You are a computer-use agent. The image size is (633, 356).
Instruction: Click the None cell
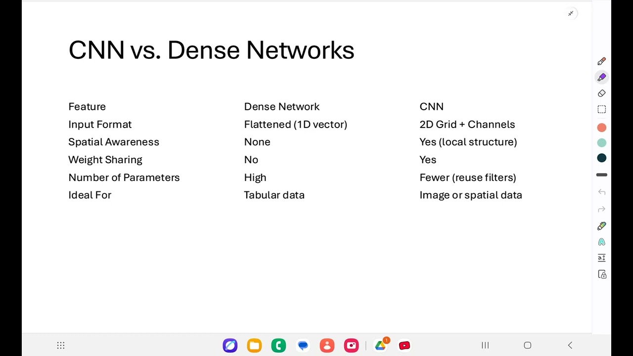point(257,142)
